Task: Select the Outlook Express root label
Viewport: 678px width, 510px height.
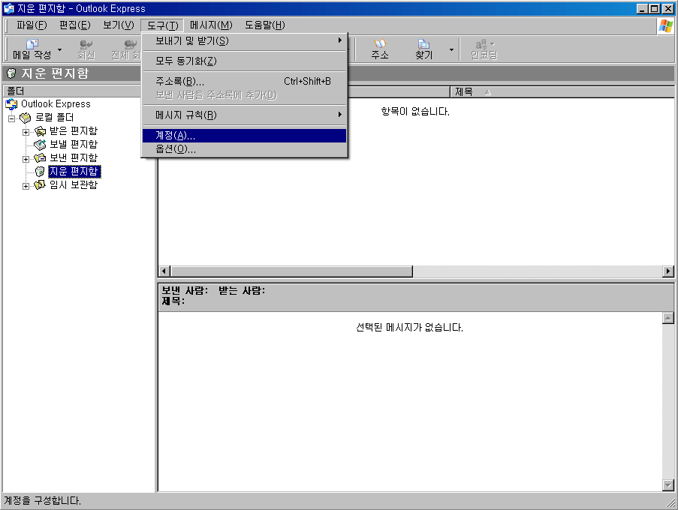Action: [x=56, y=104]
